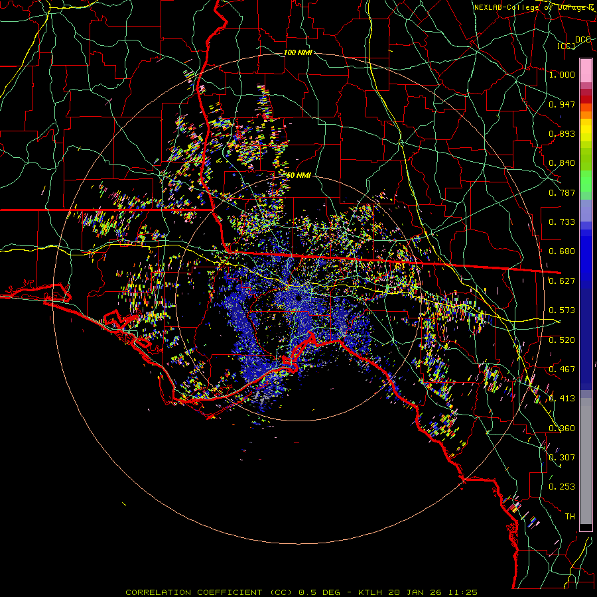Viewport: 597px width, 597px height.
Task: Click the 0.680 scale value
Action: click(562, 251)
